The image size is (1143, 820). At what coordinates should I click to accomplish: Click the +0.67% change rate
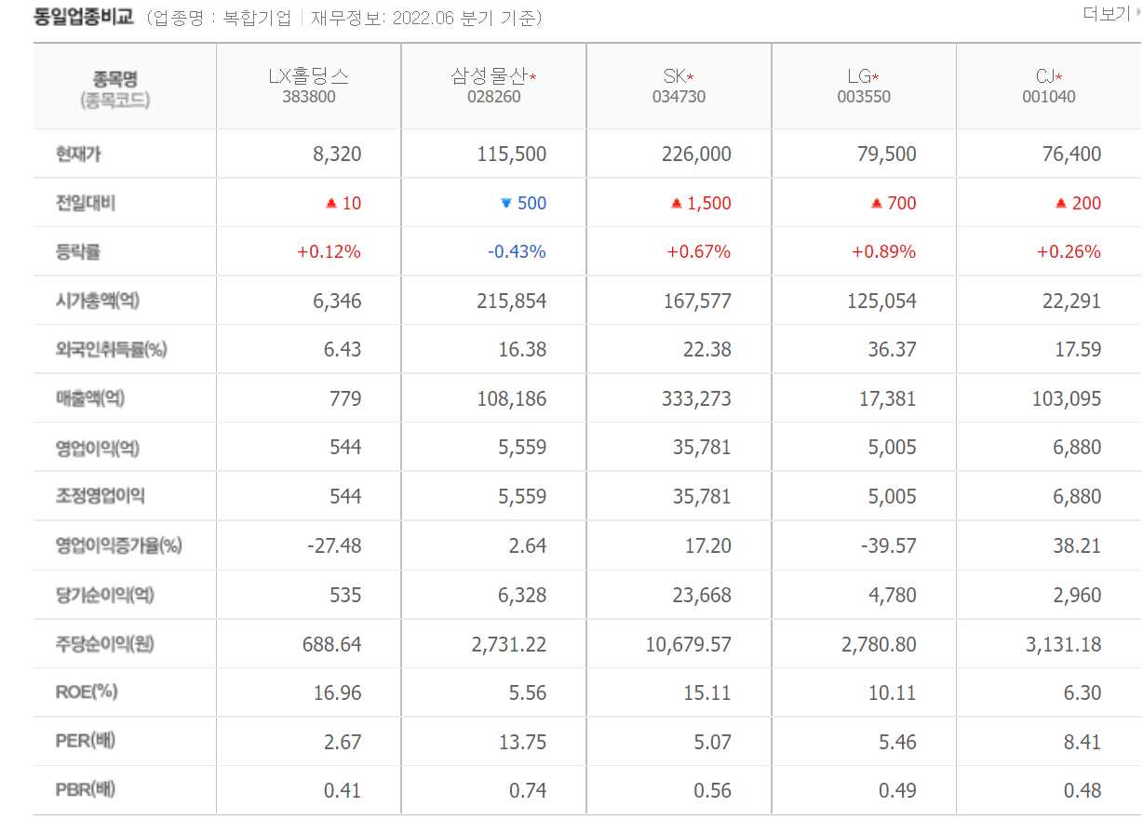tap(699, 252)
